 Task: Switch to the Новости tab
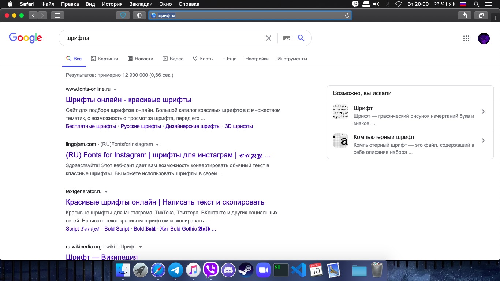141,59
